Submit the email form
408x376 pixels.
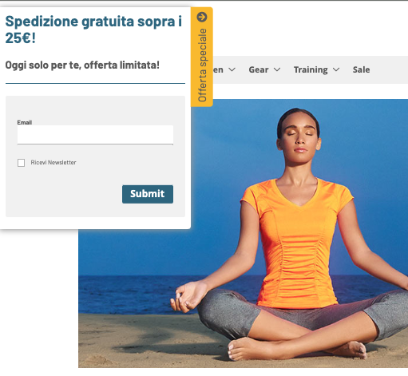point(148,194)
